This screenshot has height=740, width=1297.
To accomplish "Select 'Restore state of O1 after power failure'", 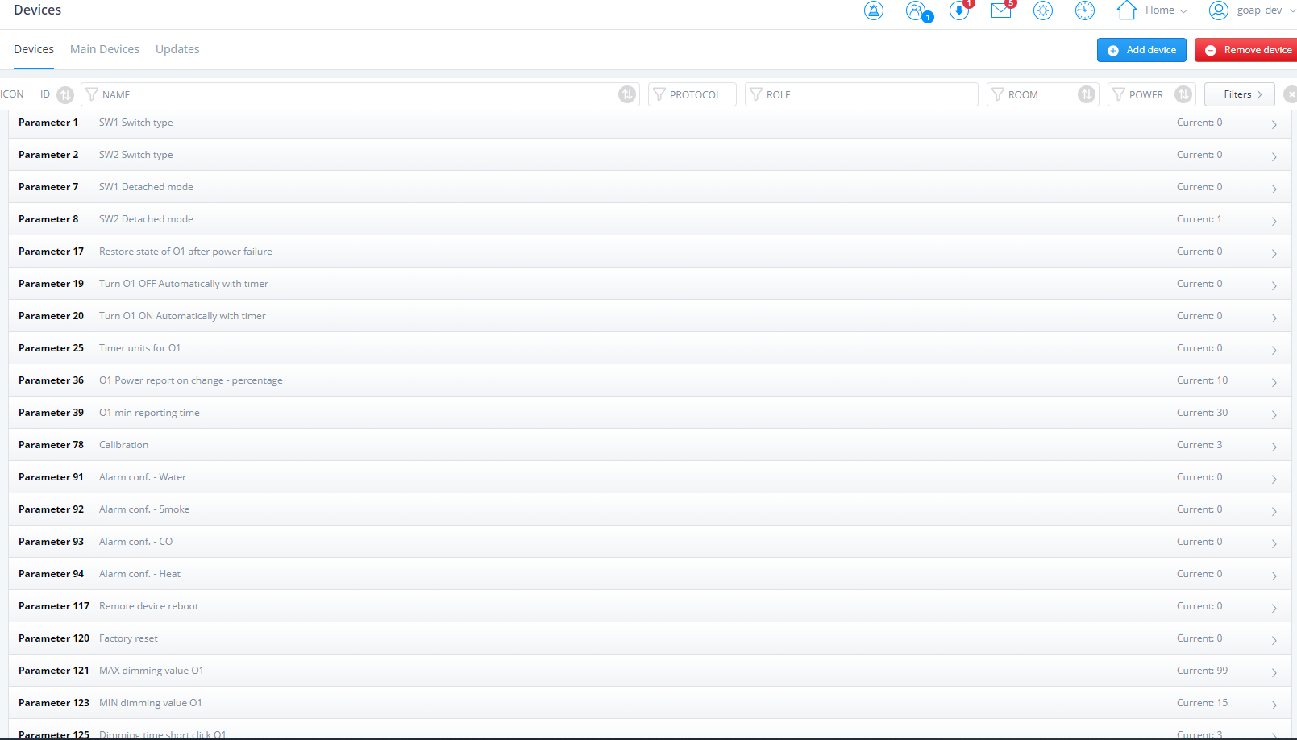I will [185, 252].
